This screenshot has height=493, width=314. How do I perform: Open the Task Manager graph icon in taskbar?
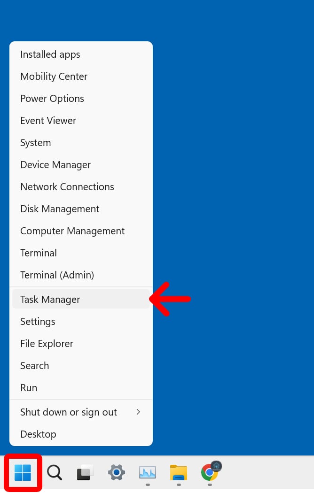148,472
